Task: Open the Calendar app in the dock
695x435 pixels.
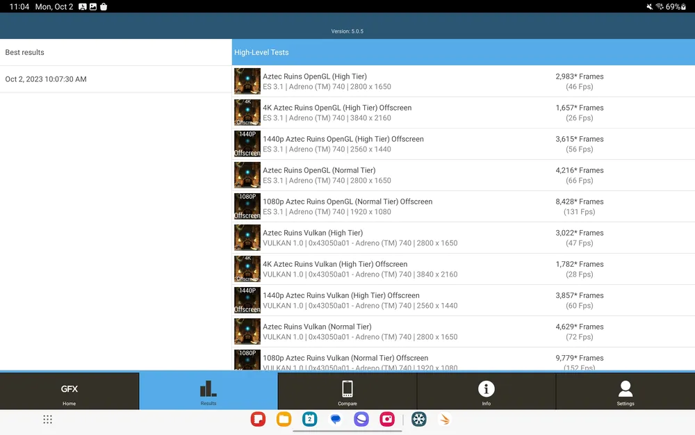Action: point(310,419)
